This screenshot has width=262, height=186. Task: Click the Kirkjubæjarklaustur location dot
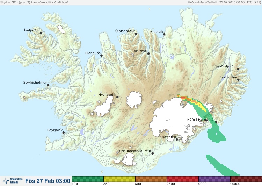[x=152, y=153]
